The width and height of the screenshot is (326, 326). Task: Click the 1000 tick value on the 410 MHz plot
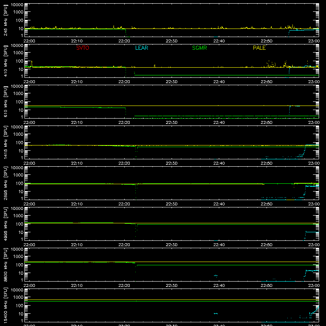18,53
